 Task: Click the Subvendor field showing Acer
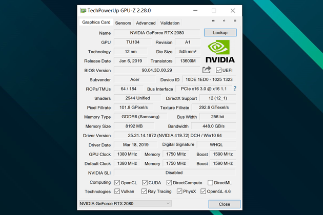(x=135, y=80)
